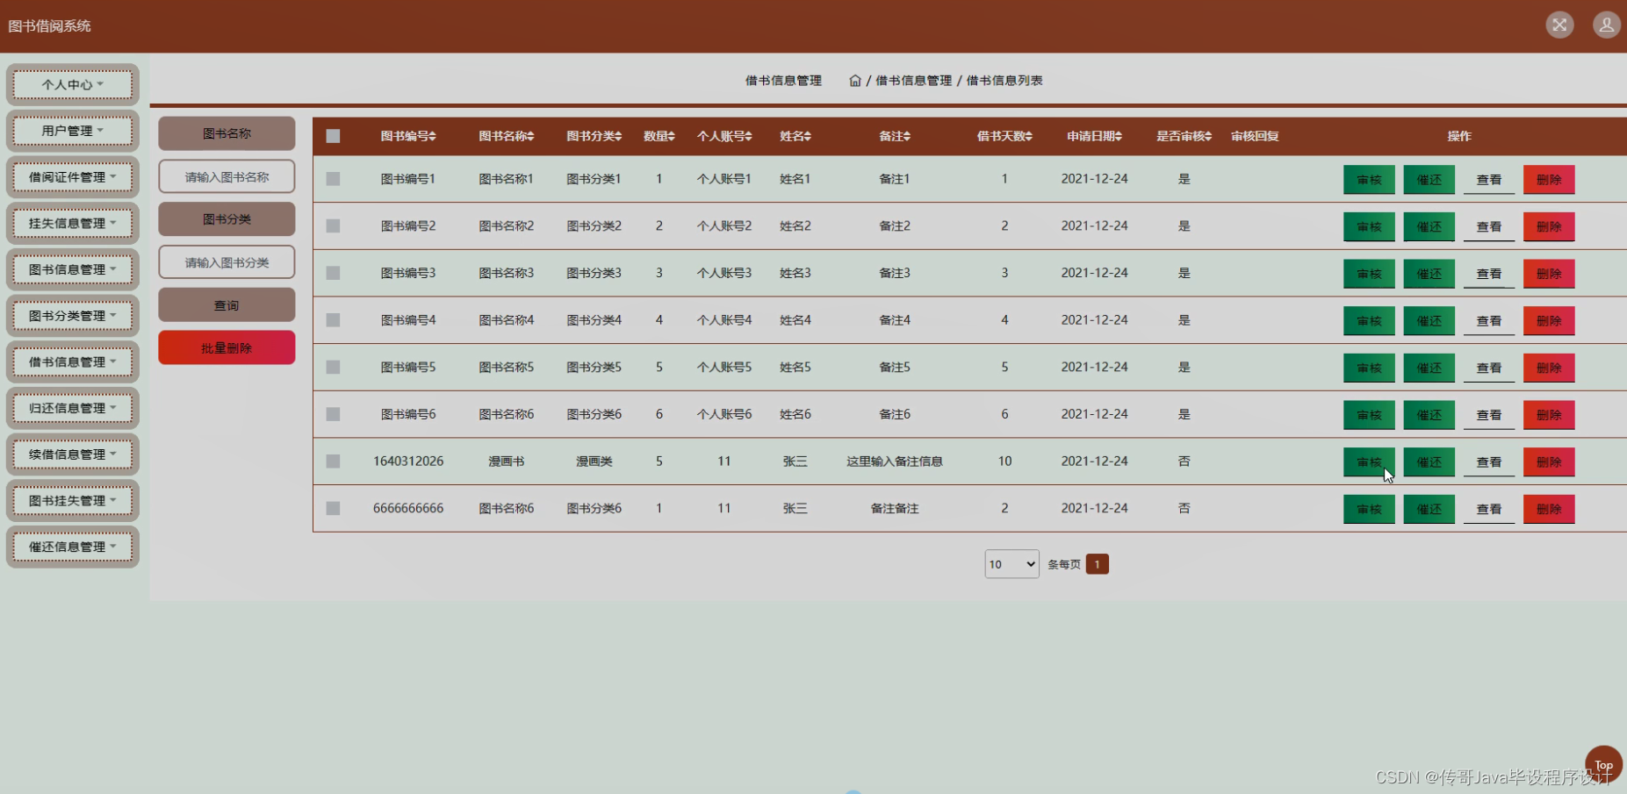Expand the 用户管理 sidebar menu
Viewport: 1627px width, 794px height.
tap(72, 131)
